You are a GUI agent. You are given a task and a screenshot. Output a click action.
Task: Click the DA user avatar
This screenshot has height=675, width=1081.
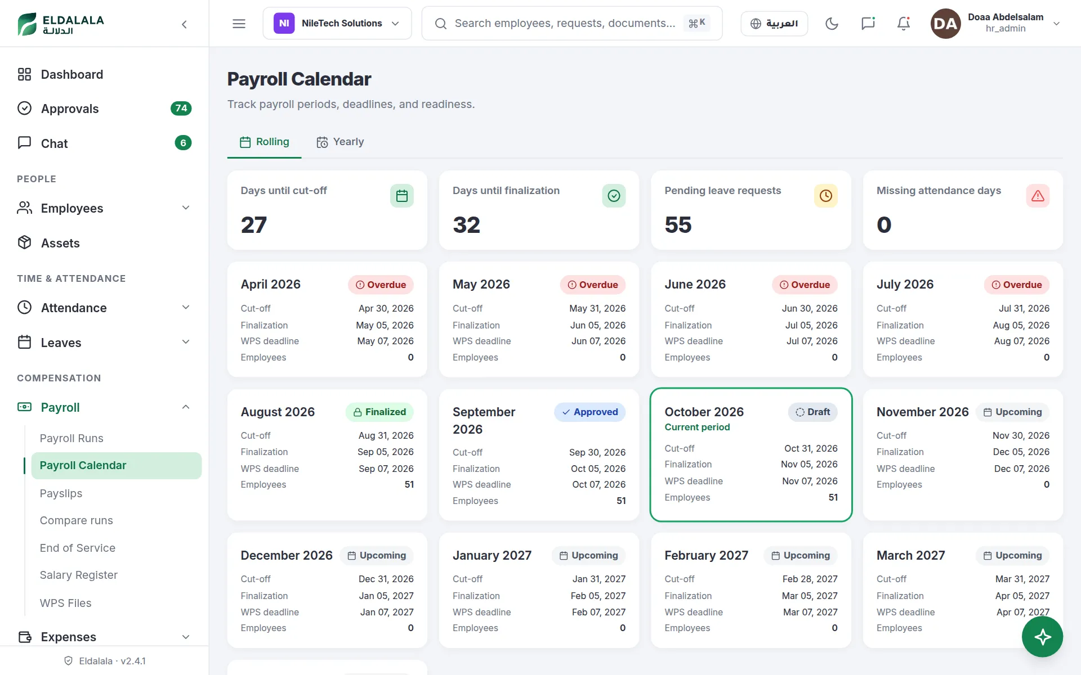click(945, 24)
